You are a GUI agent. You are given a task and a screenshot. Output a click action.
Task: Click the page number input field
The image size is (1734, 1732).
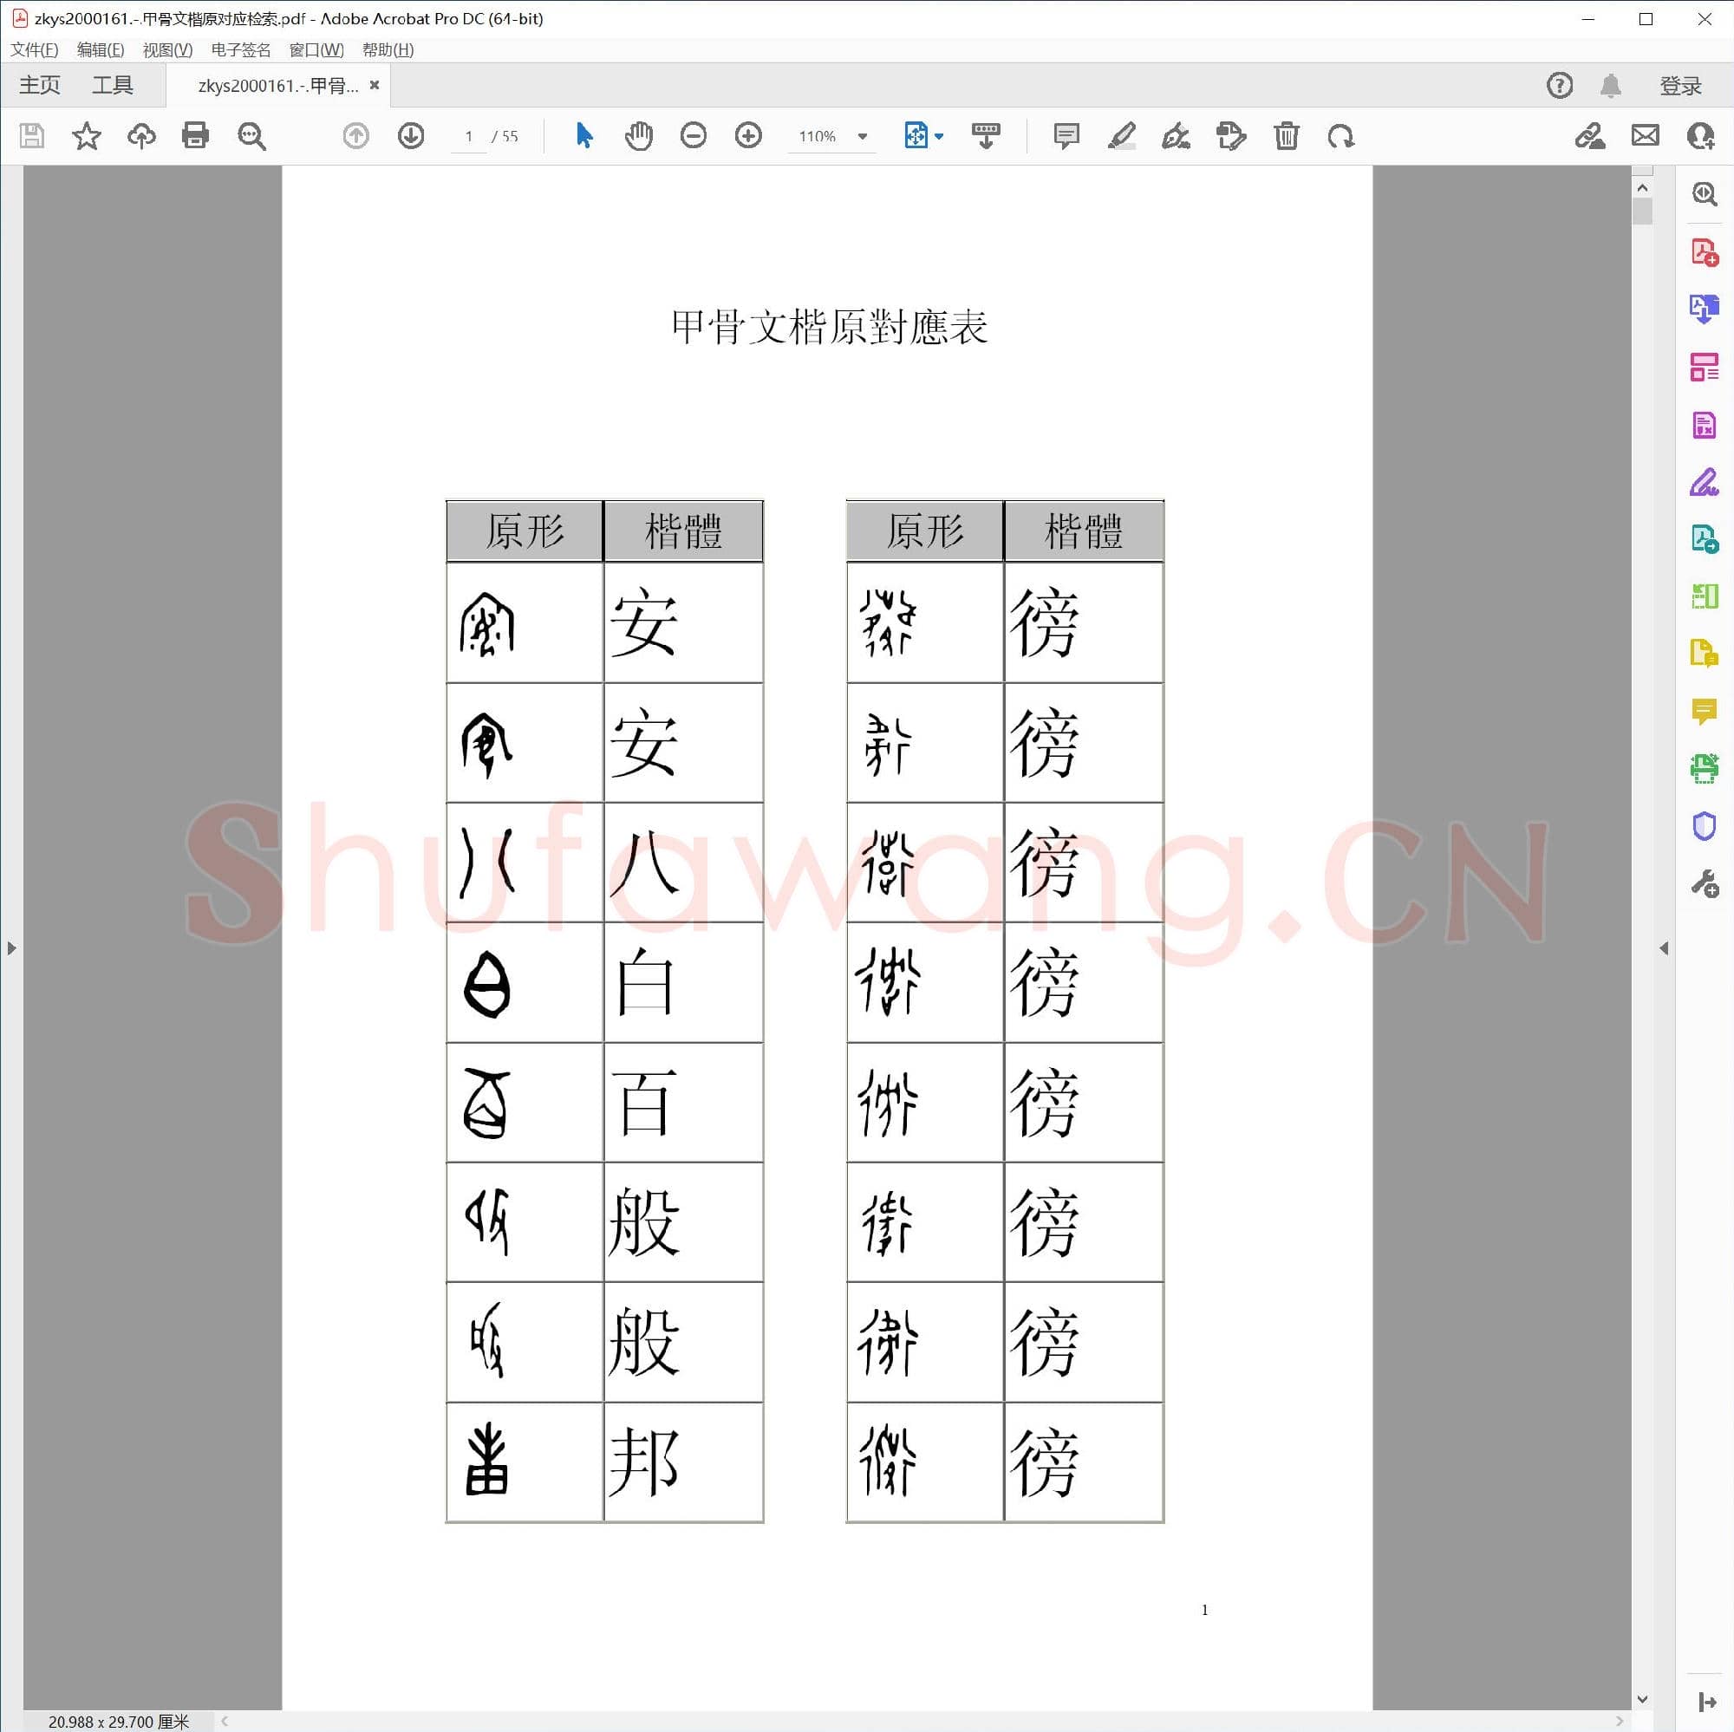[x=468, y=136]
